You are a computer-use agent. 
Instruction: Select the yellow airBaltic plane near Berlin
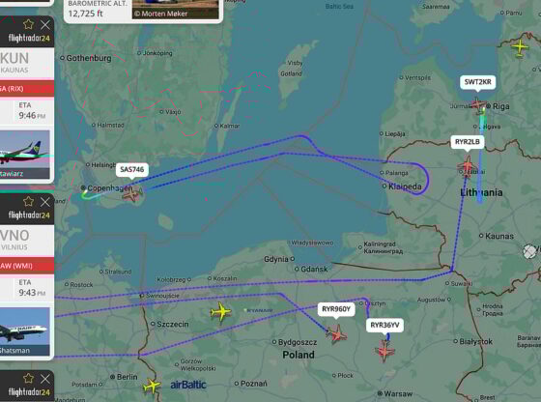[x=152, y=386]
